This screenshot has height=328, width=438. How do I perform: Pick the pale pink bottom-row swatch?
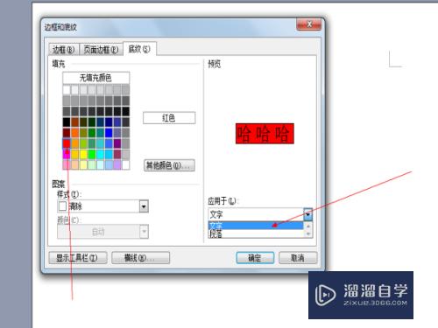pyautogui.click(x=67, y=164)
